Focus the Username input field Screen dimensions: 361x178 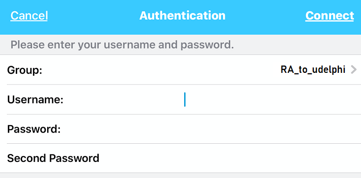272,99
